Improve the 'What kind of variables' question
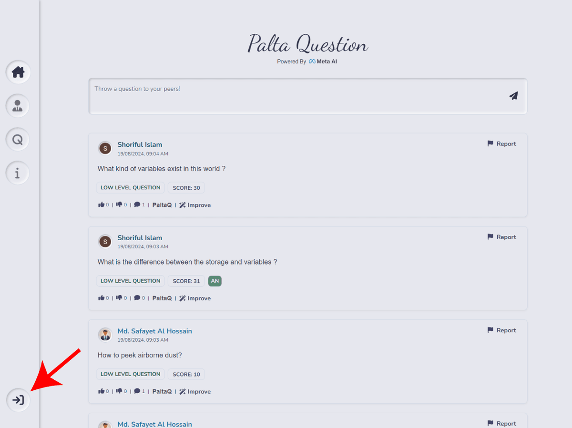Screen dimensions: 572x428 coord(195,205)
